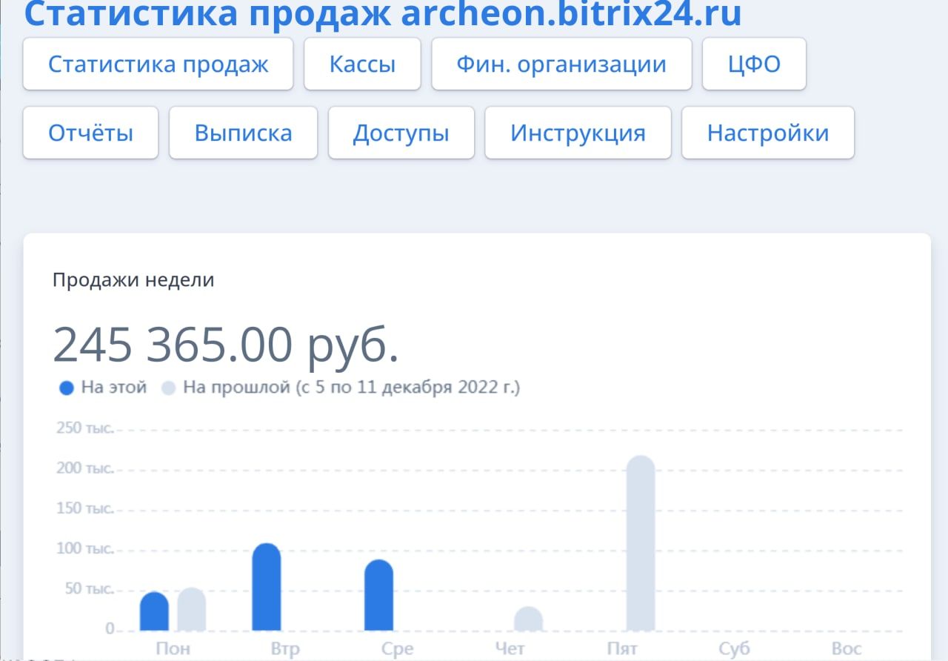Click the Пон day label
948x661 pixels.
(173, 649)
